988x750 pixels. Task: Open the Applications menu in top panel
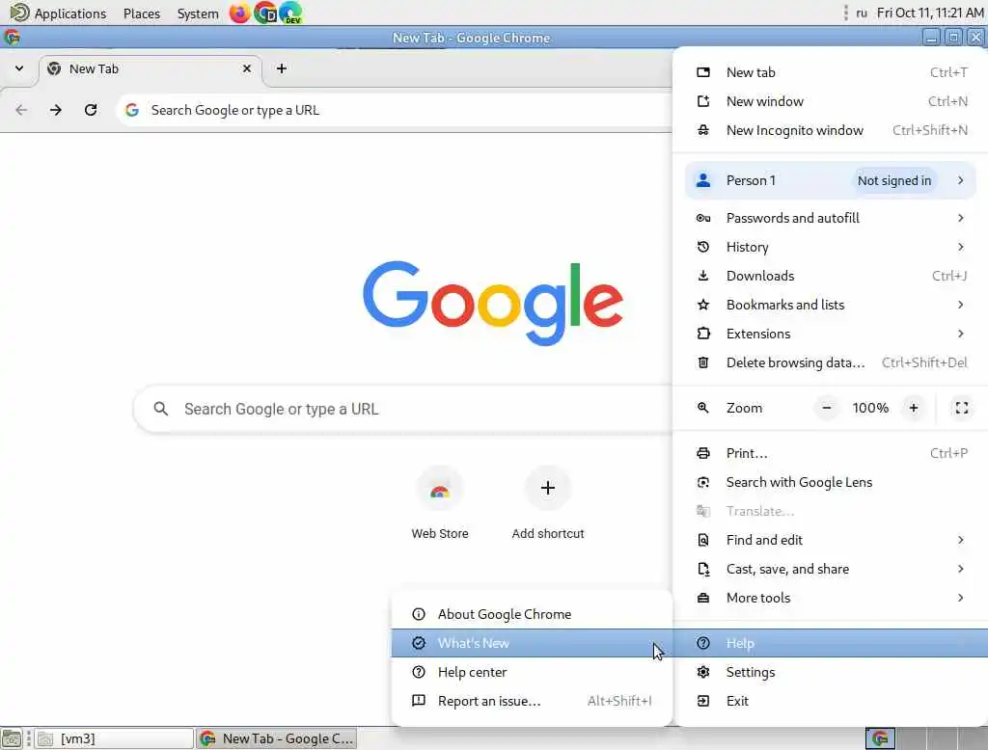pyautogui.click(x=58, y=13)
